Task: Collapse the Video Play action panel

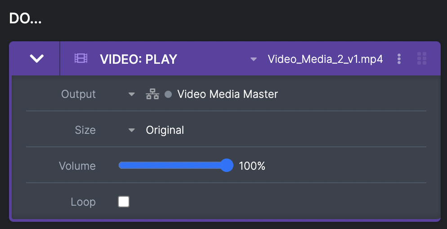Action: (36, 58)
